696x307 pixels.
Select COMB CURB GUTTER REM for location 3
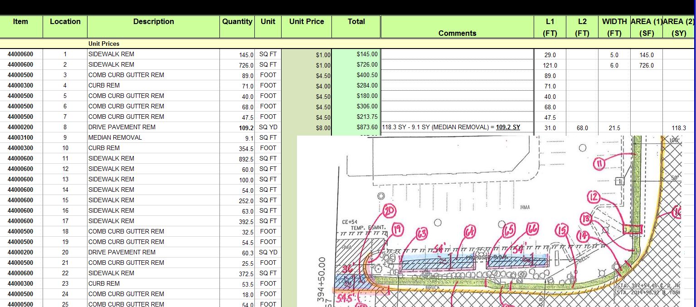(126, 75)
